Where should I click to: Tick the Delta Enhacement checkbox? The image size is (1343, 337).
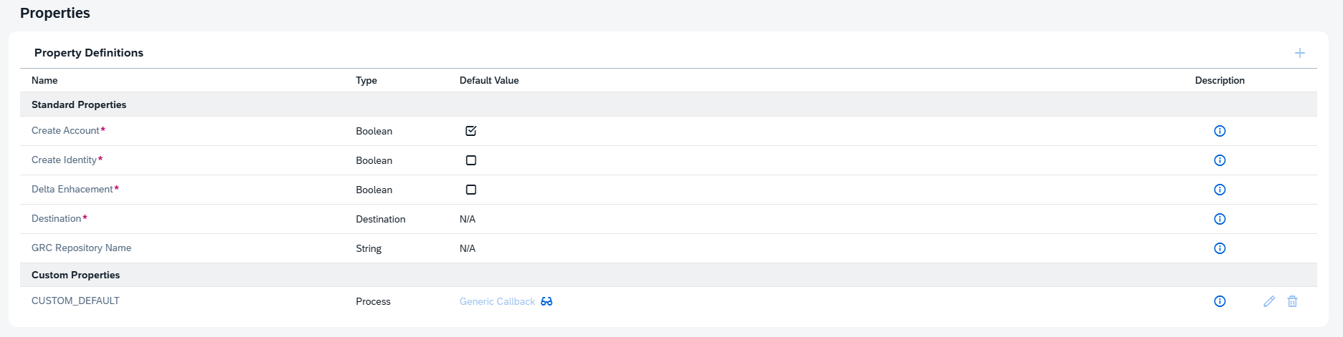[471, 190]
